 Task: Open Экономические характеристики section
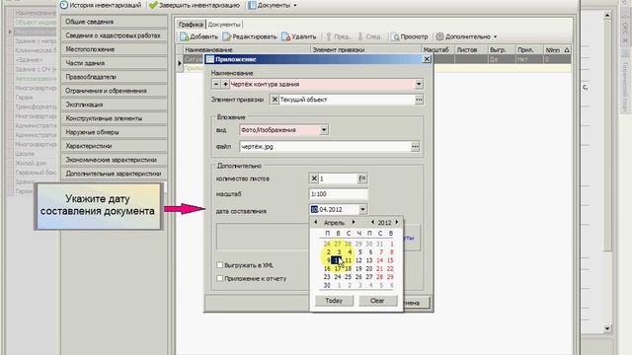tap(115, 160)
